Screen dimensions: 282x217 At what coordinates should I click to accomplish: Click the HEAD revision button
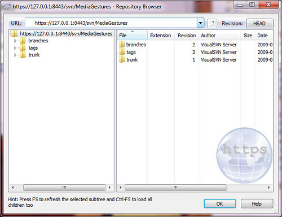(259, 24)
